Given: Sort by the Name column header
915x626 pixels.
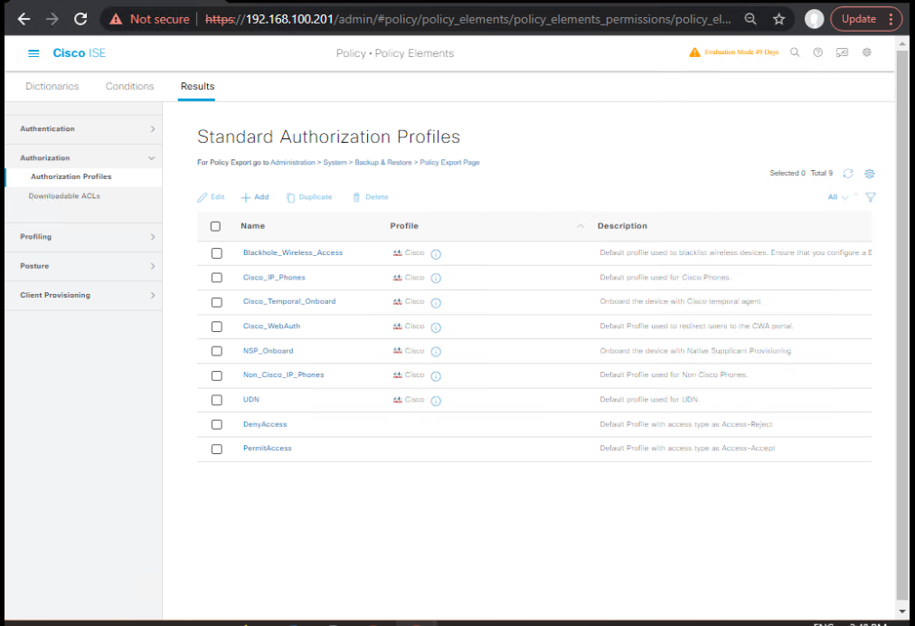Looking at the screenshot, I should pos(252,226).
